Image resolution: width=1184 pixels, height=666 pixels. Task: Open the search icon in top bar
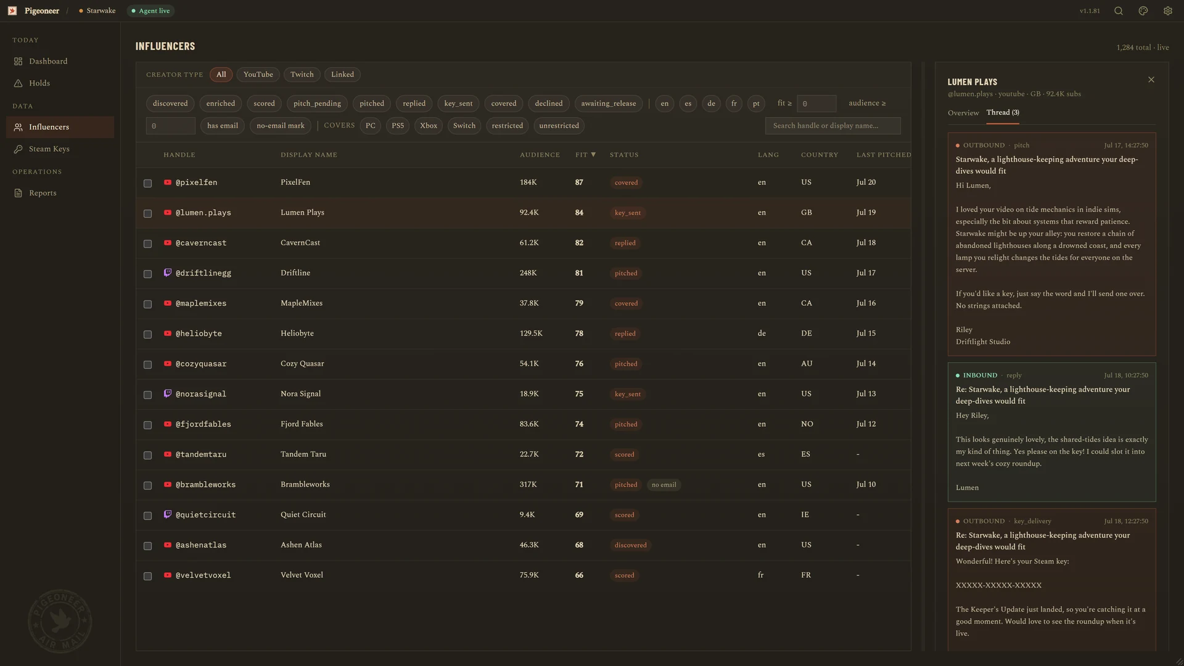(1119, 11)
